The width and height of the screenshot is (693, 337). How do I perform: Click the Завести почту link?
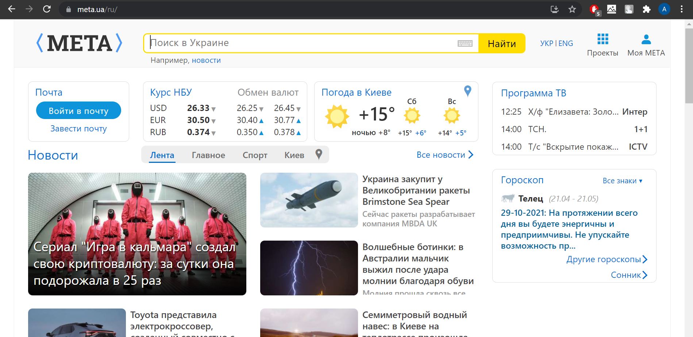pyautogui.click(x=78, y=129)
